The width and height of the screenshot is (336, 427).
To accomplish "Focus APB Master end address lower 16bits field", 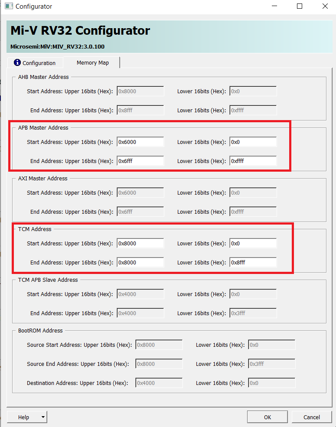I will pyautogui.click(x=253, y=161).
